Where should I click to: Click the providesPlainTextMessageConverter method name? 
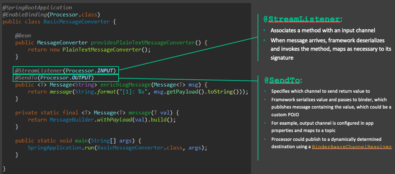click(142, 43)
